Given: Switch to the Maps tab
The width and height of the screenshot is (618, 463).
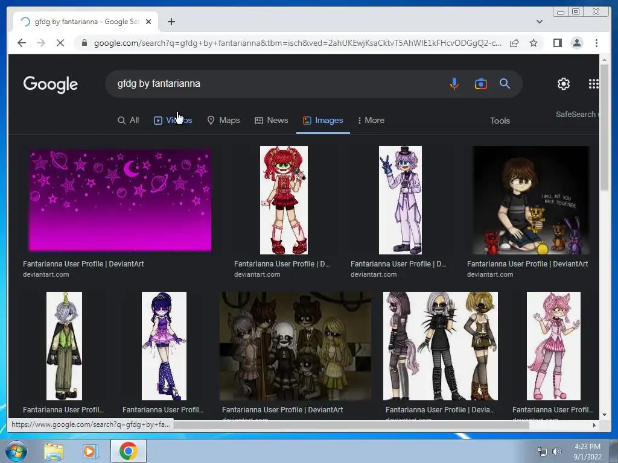Looking at the screenshot, I should pos(223,120).
